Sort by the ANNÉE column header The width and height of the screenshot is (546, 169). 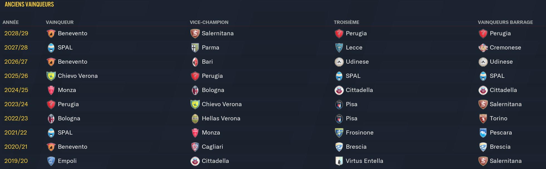point(11,22)
